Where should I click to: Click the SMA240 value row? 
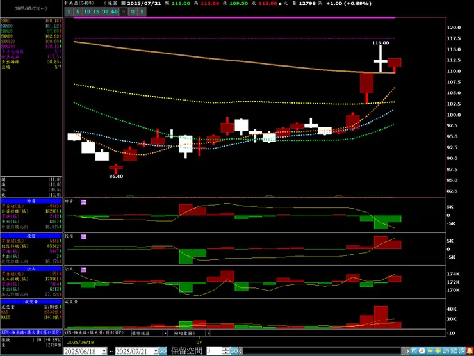click(31, 47)
